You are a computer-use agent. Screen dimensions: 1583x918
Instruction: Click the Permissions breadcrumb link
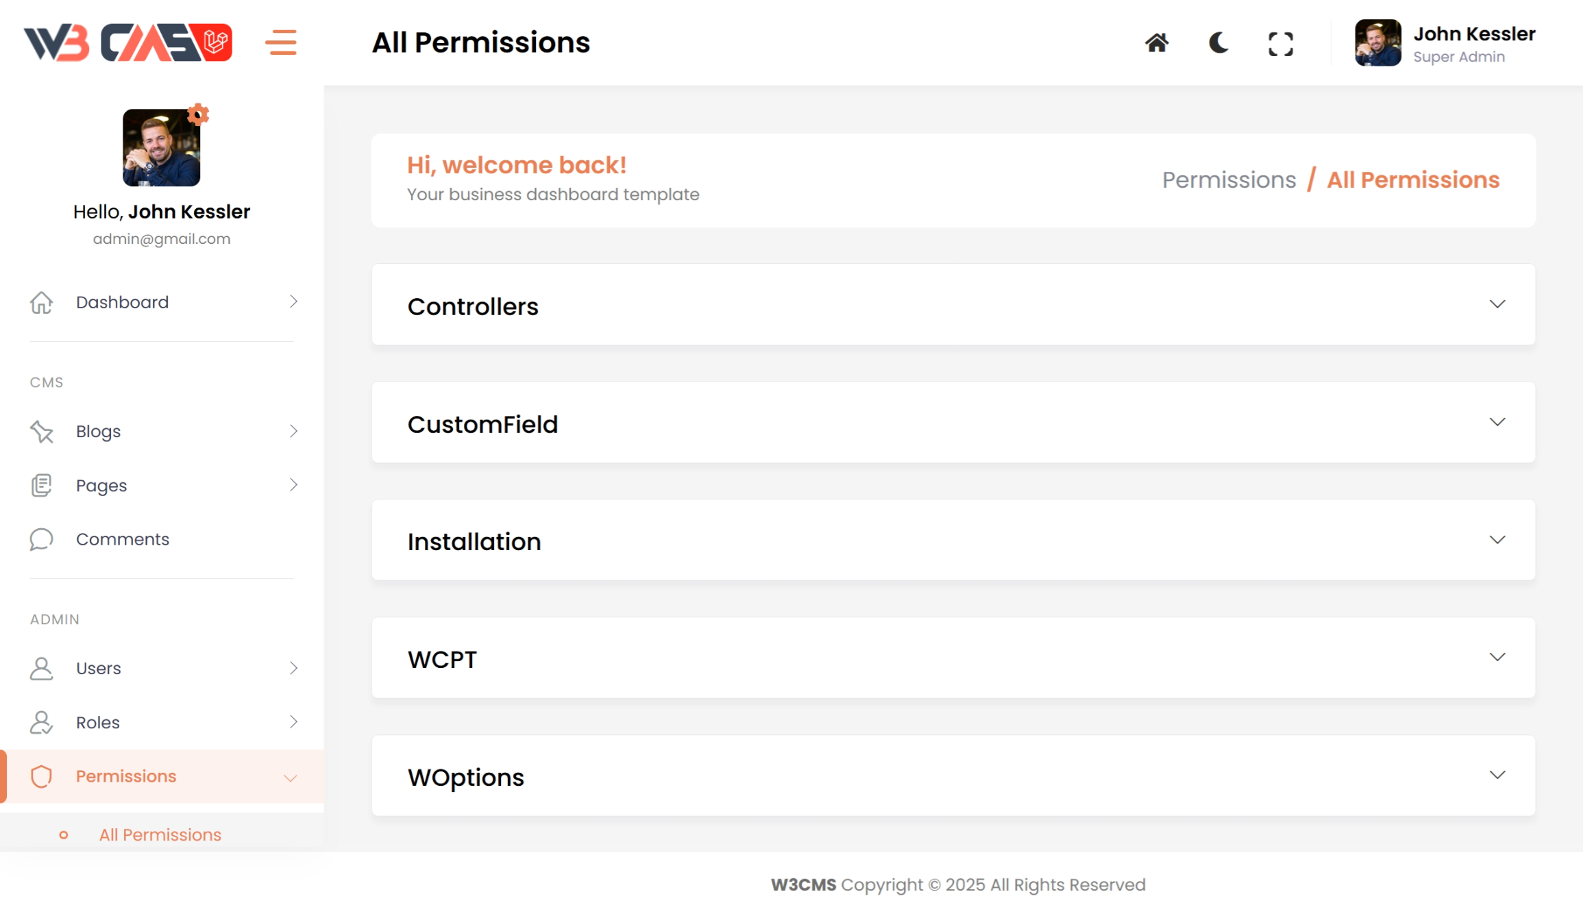pyautogui.click(x=1229, y=180)
